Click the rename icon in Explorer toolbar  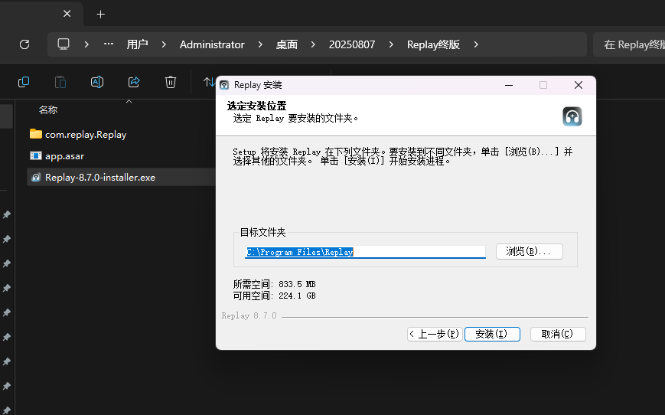pos(97,82)
